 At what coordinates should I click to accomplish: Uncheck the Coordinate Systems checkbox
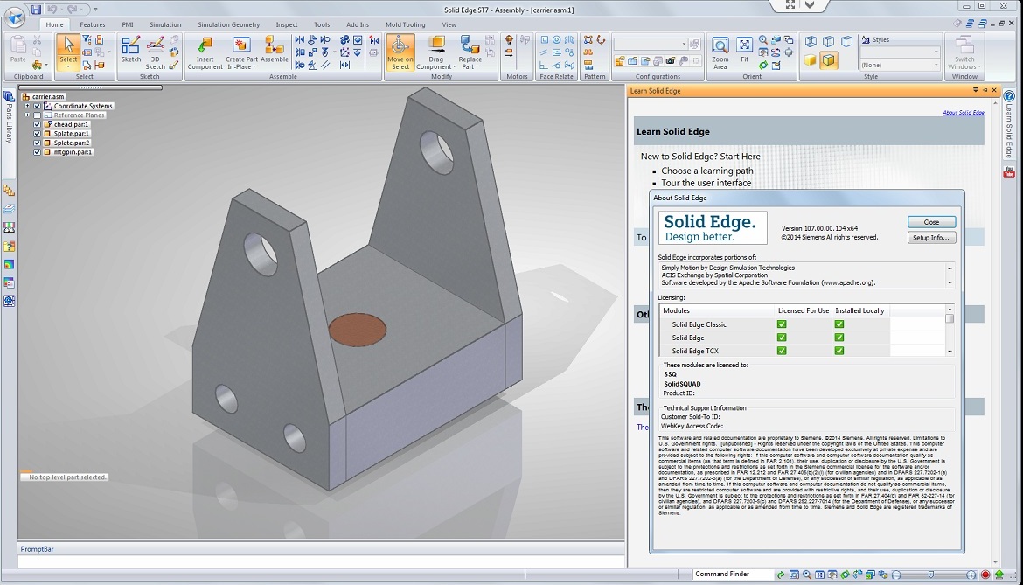(x=38, y=106)
